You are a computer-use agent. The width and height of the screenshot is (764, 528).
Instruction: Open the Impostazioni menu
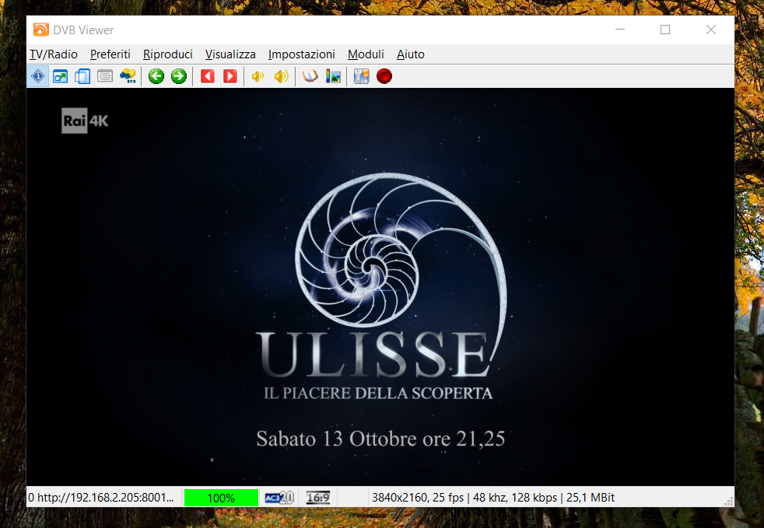pyautogui.click(x=302, y=54)
